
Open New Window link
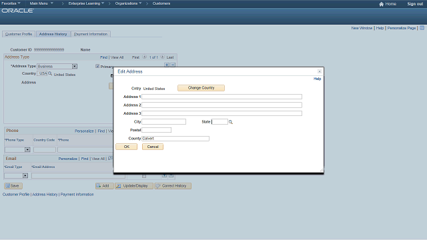pos(362,28)
